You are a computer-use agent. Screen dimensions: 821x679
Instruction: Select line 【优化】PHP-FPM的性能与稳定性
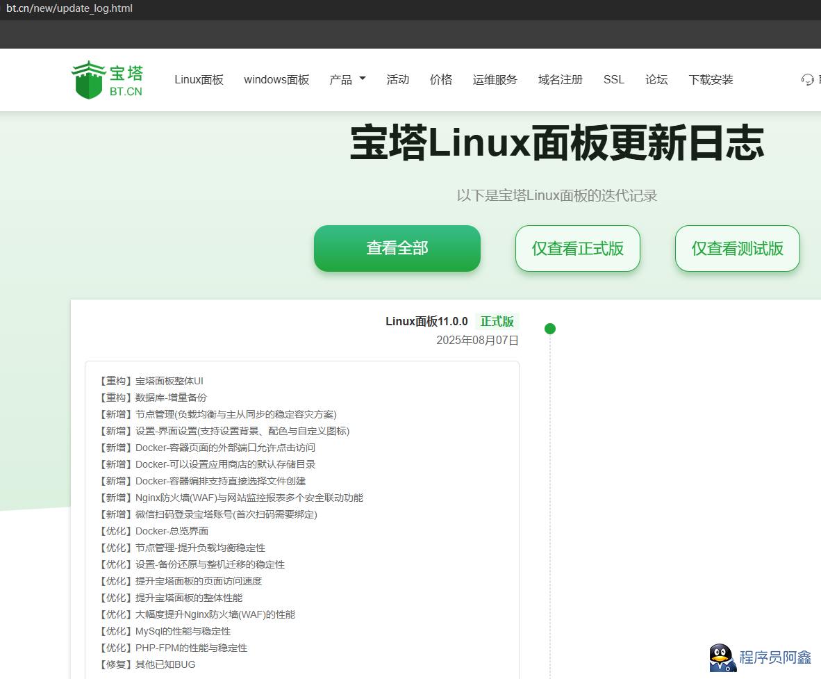(173, 648)
